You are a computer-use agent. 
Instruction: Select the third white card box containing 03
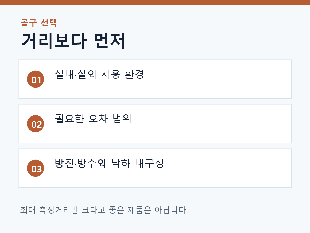155,168
